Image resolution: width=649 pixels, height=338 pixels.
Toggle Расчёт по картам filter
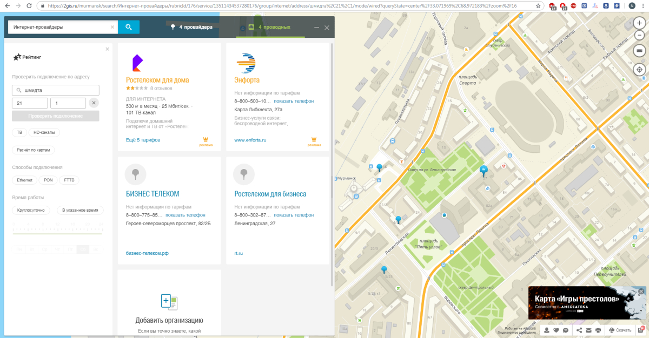click(34, 150)
